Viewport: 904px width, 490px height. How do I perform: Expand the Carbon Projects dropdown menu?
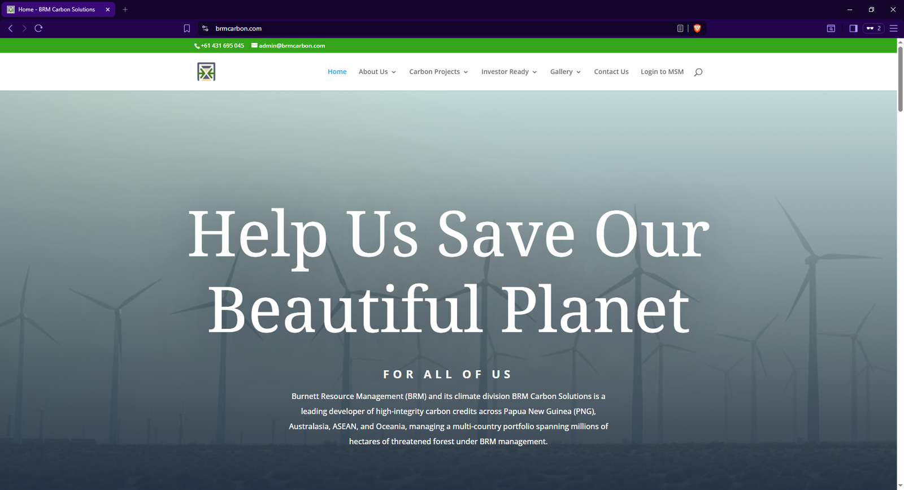click(439, 72)
